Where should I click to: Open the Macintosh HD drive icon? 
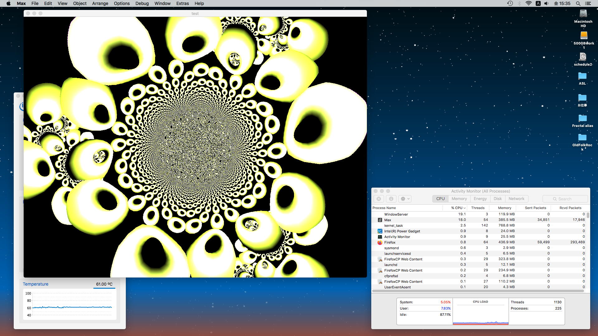(x=583, y=14)
